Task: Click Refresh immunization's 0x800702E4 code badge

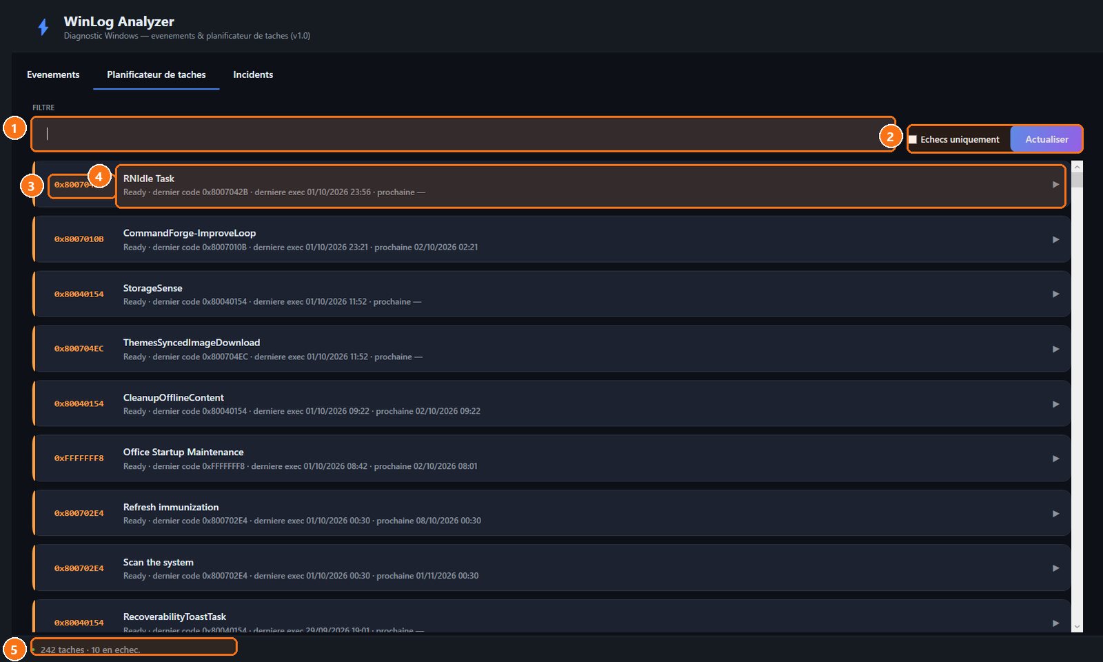Action: coord(79,514)
